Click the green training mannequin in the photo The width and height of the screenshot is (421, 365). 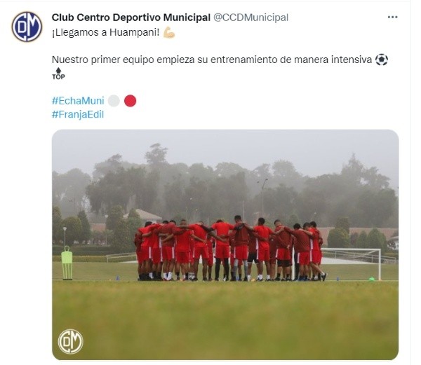(x=67, y=263)
